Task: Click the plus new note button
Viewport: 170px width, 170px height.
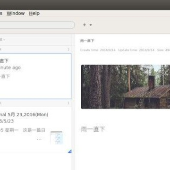Action: (85, 25)
